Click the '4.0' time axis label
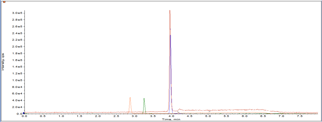 (171, 116)
